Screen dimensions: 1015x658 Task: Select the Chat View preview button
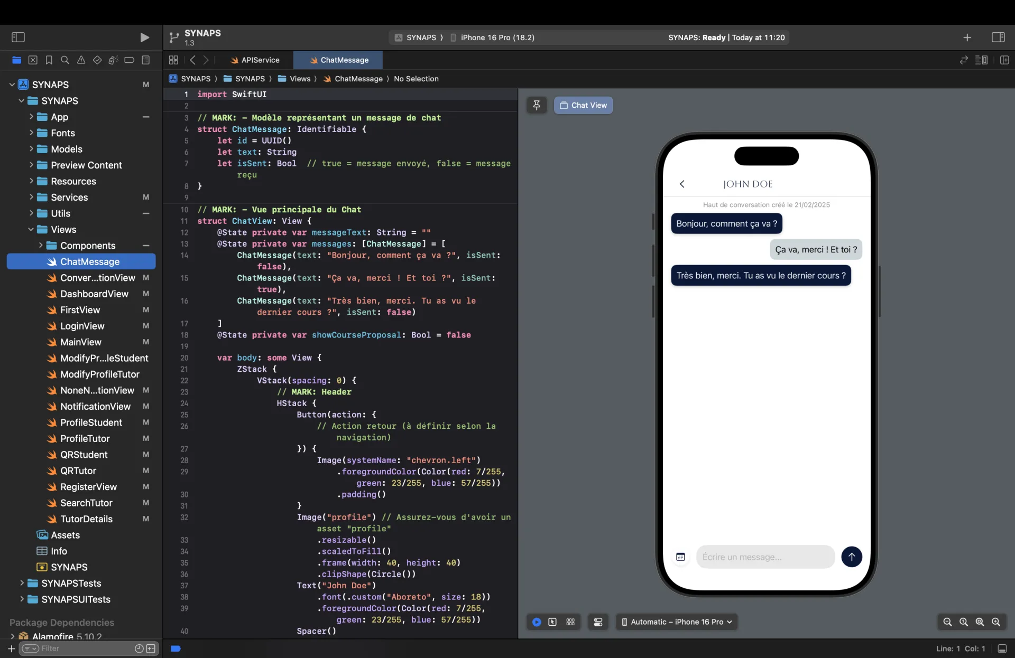click(x=583, y=105)
